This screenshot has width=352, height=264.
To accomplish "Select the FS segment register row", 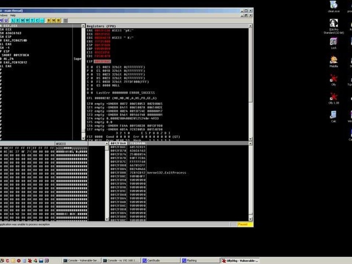I will pos(122,82).
